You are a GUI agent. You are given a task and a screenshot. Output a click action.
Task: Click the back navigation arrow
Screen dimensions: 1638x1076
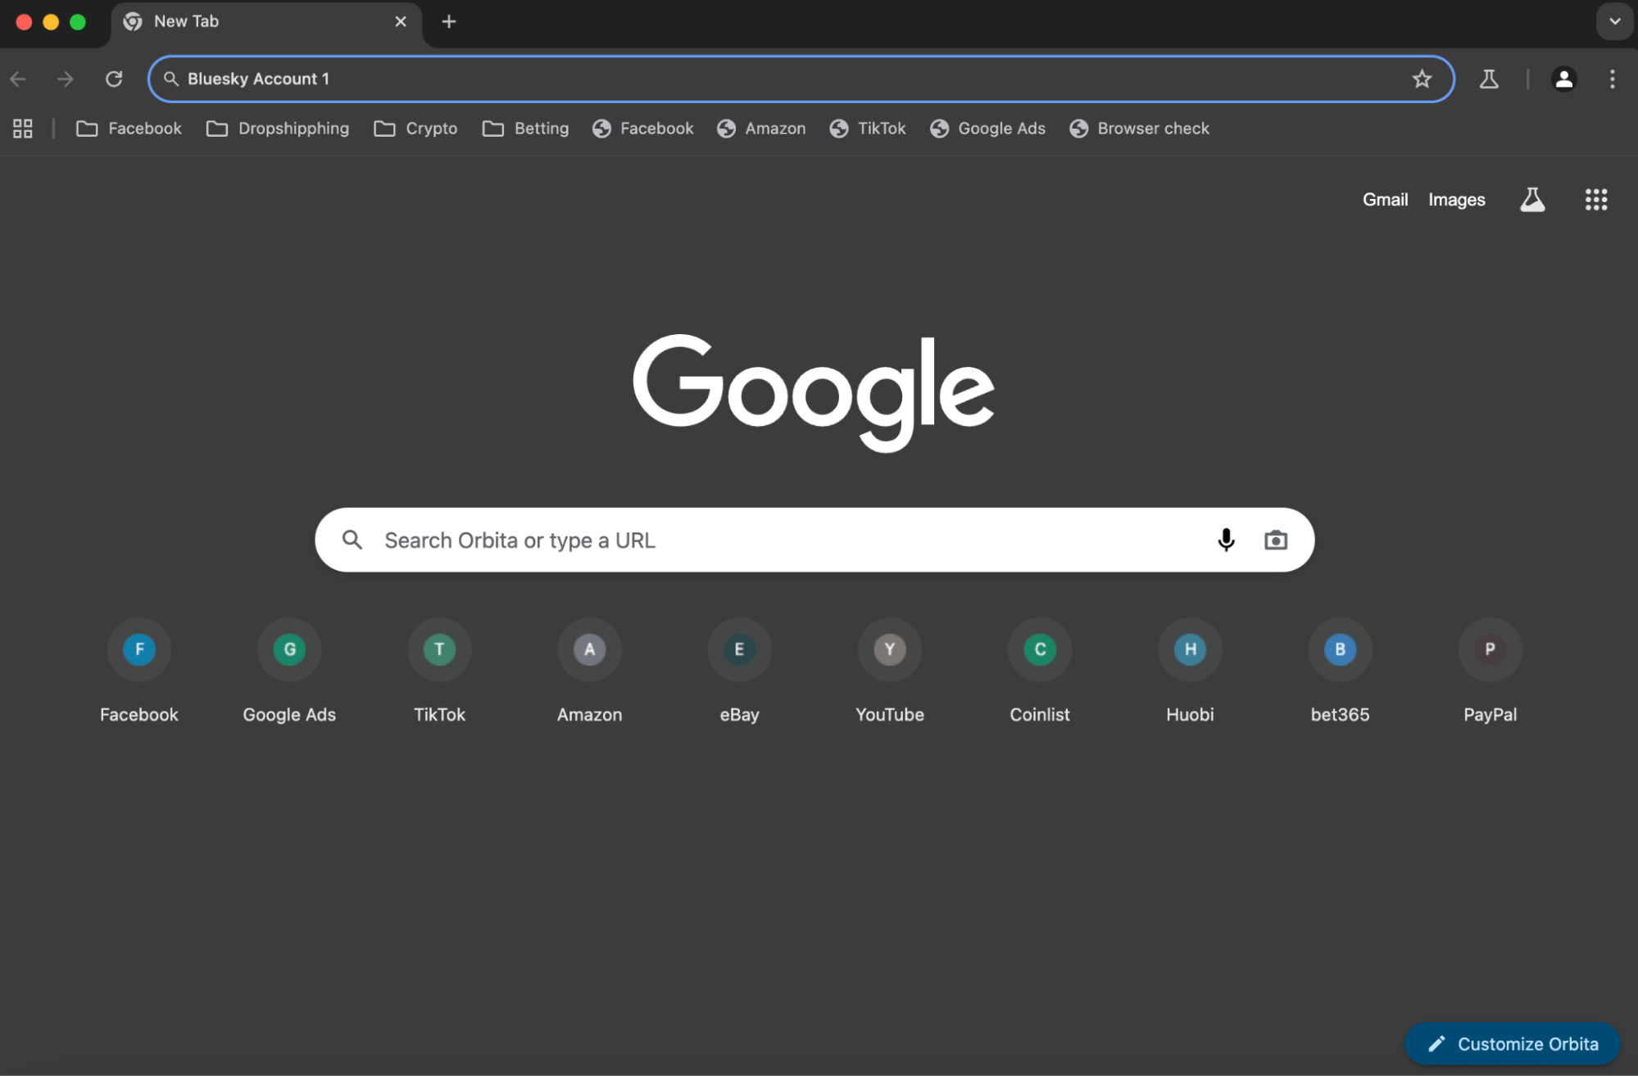[18, 79]
